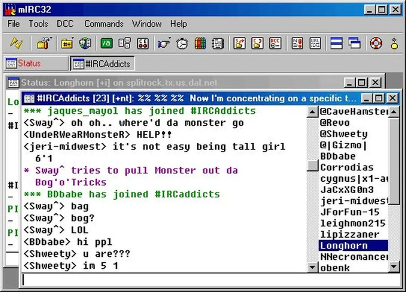Click the DCC Send toolbar icon
406x292 pixels.
tap(239, 43)
